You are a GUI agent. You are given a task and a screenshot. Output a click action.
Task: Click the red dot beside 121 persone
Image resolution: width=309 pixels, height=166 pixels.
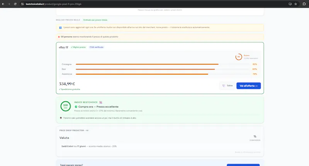point(59,37)
